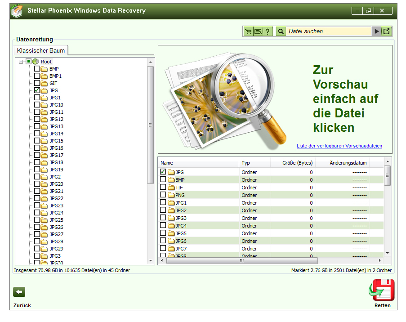The height and width of the screenshot is (322, 406).
Task: Check the BMP folder in tree
Action: pyautogui.click(x=37, y=69)
